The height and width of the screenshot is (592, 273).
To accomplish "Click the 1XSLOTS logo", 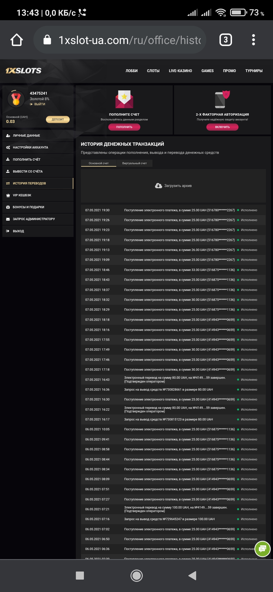I will click(x=24, y=71).
